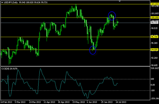159x104 pixels.
Task: Click the chart menu triangle beside USDJPY,Daily
Action: [x=2, y=2]
